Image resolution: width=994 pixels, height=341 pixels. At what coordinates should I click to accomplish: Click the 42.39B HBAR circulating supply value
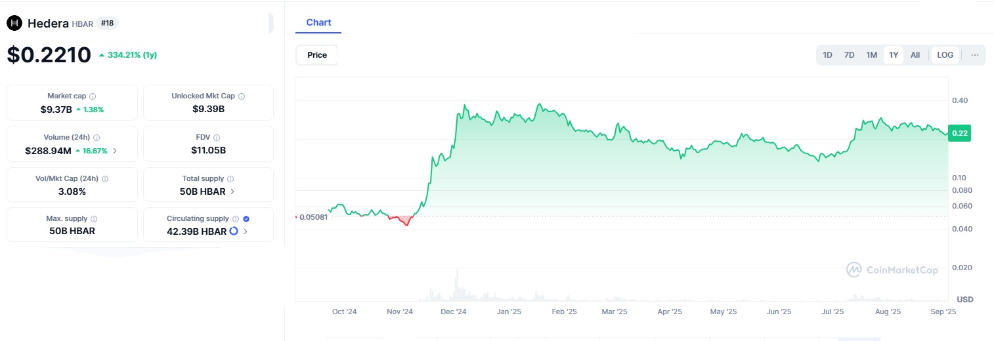(196, 231)
